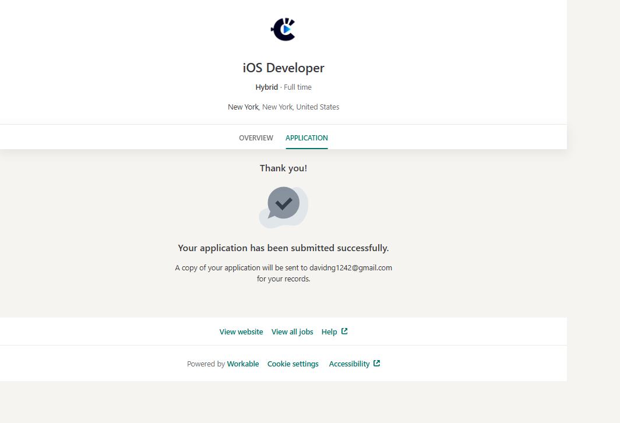Open the Help link
620x423 pixels.
[329, 332]
